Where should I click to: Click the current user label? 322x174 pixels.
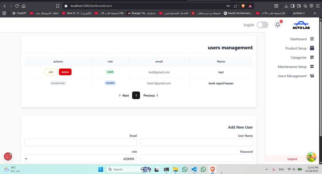tap(58, 83)
